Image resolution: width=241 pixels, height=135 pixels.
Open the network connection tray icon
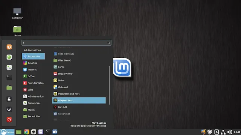coord(223,132)
